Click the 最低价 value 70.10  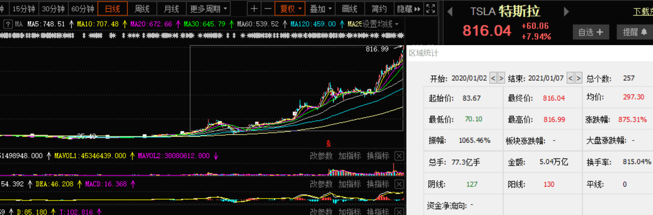tap(473, 120)
